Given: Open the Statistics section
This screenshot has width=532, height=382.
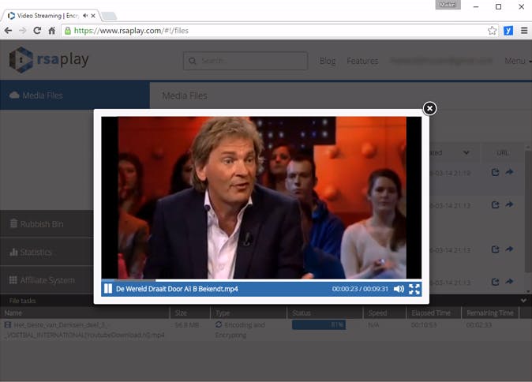Looking at the screenshot, I should tap(47, 252).
